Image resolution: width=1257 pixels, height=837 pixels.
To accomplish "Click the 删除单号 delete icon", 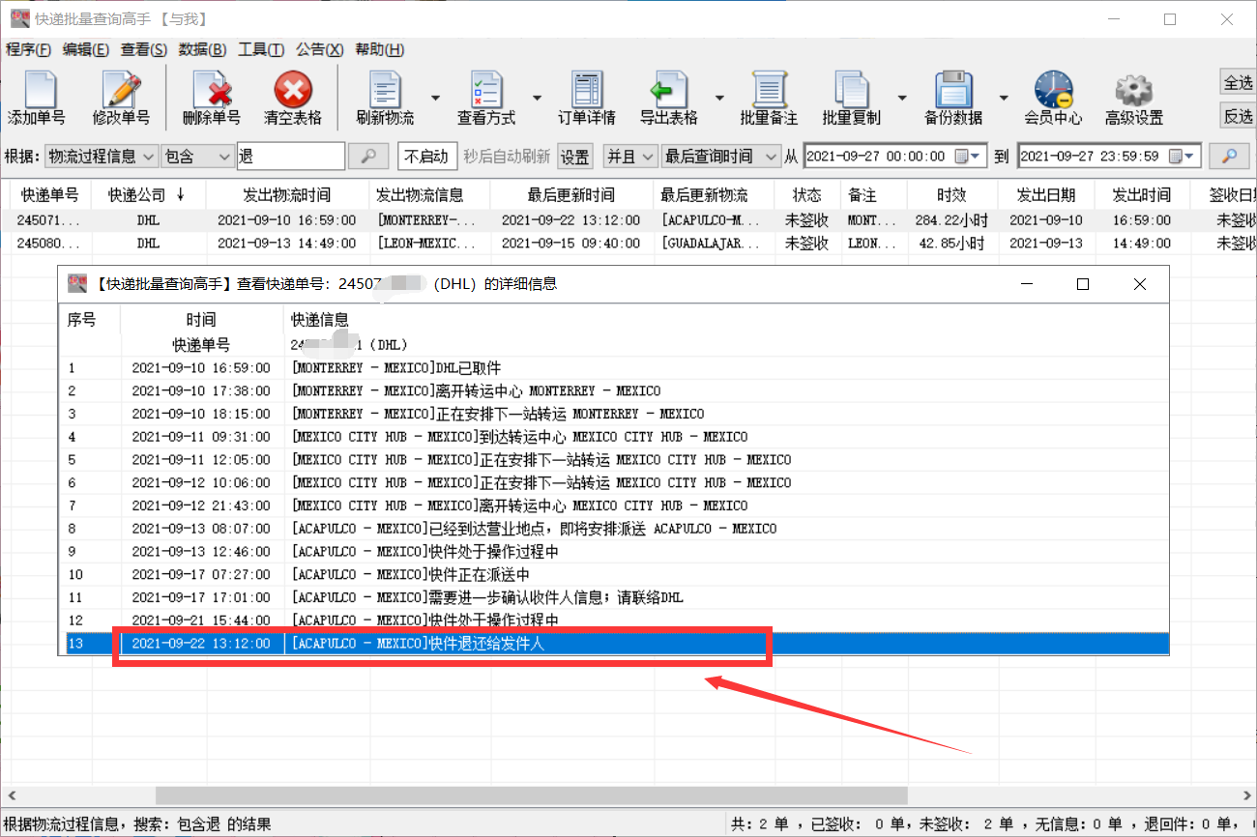I will click(211, 99).
